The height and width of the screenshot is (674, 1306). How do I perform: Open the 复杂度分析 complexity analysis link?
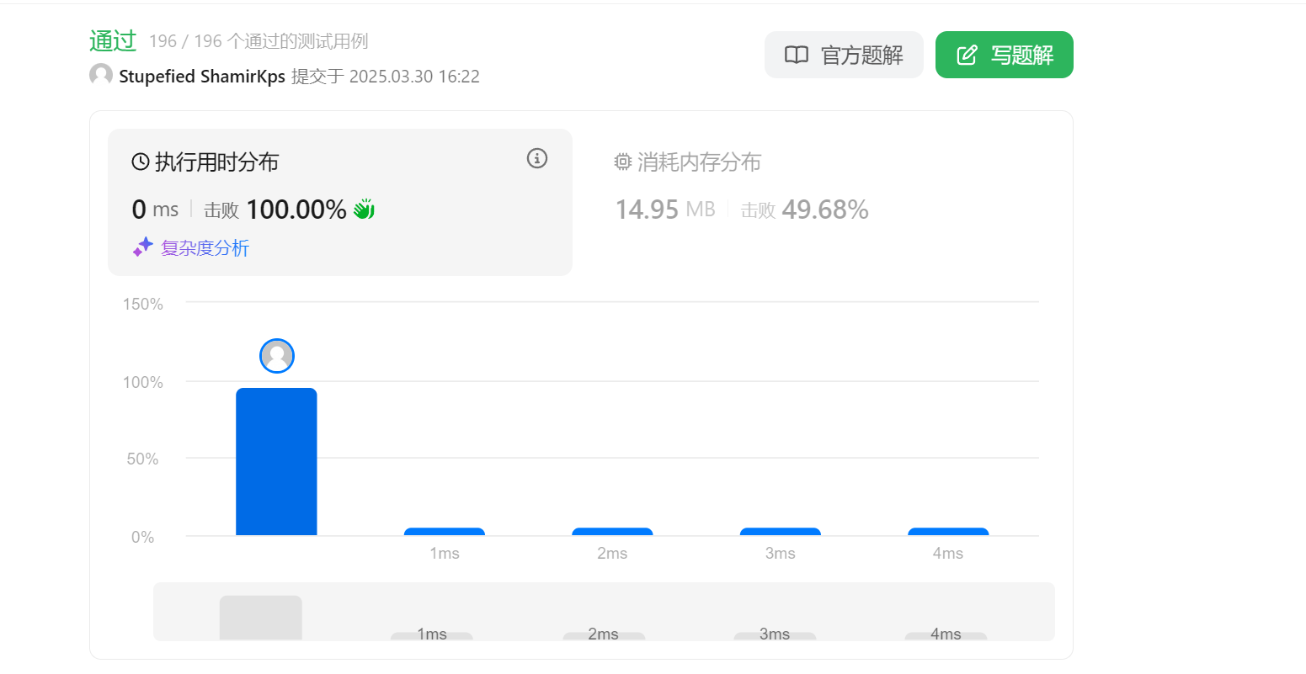coord(205,247)
